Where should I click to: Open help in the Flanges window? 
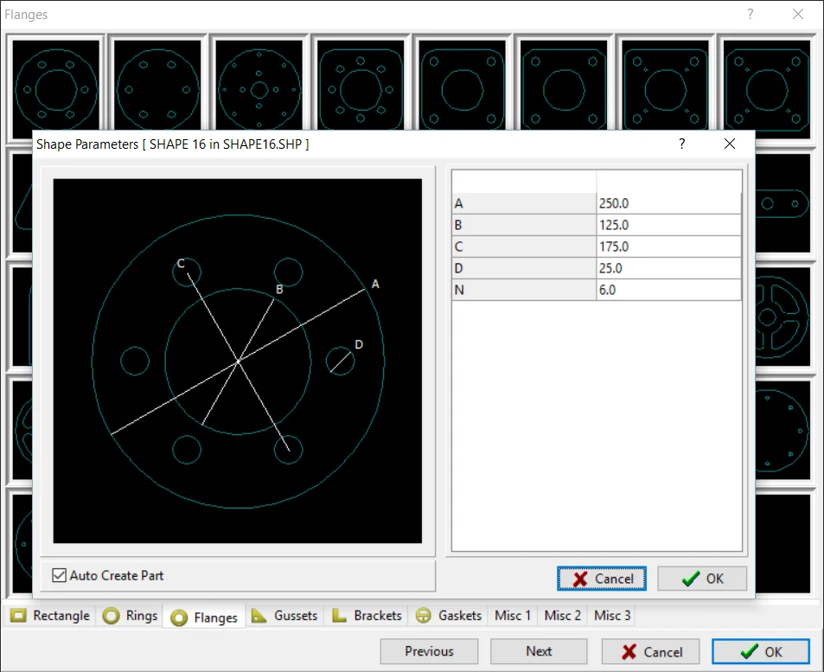click(750, 14)
